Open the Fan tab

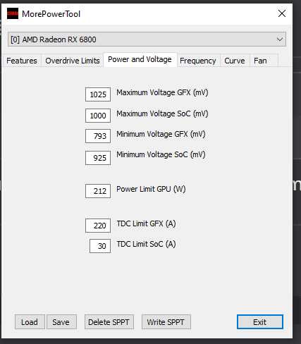(x=264, y=61)
